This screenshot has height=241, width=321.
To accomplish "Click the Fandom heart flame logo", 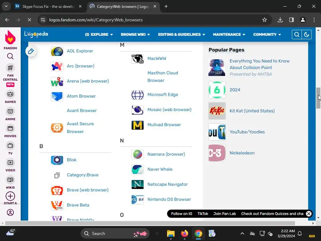I will pyautogui.click(x=10, y=37).
